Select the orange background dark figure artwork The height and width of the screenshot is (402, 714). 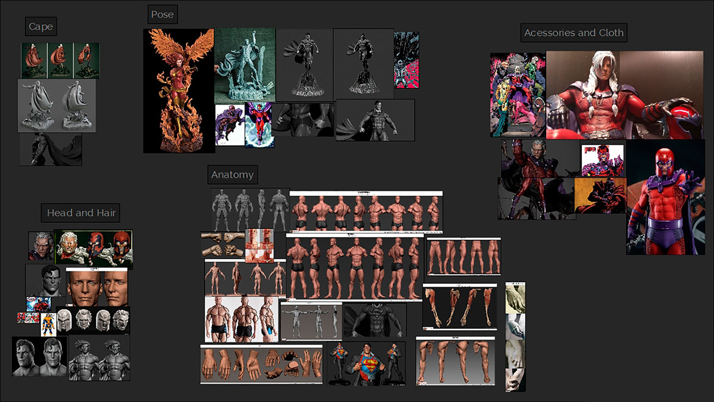coord(600,196)
